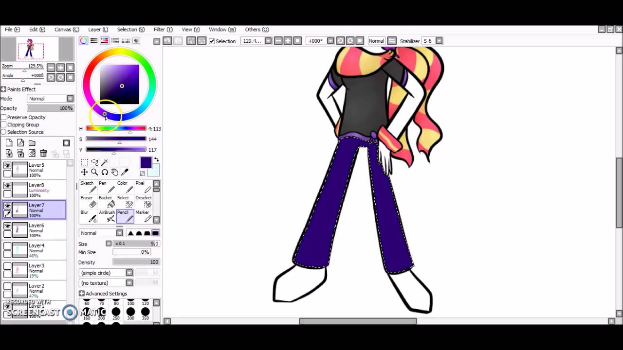The height and width of the screenshot is (350, 623).
Task: Click the horizontal canvas scrollbar thumb
Action: coord(358,321)
